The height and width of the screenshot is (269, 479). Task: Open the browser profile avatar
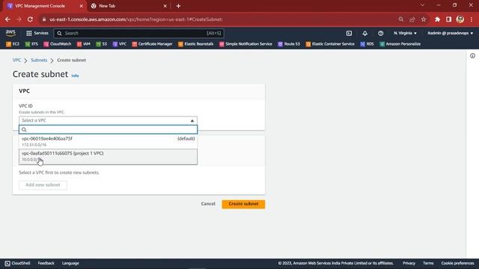460,19
